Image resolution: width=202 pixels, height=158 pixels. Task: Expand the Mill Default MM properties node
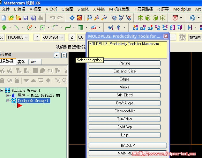tap(8, 95)
